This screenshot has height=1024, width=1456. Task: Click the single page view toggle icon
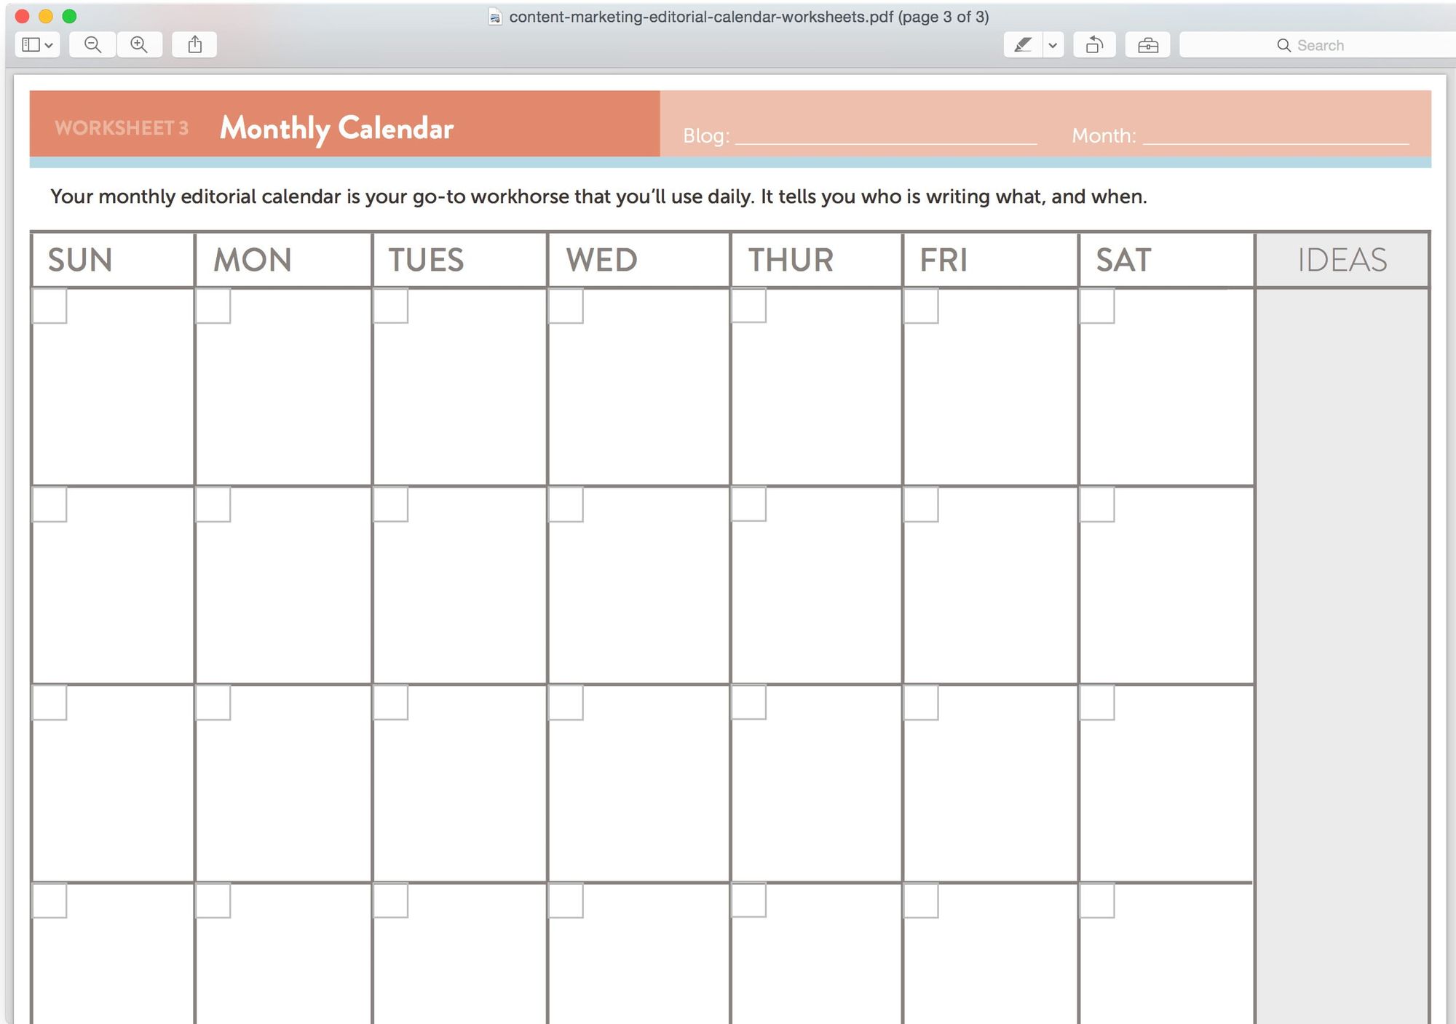click(33, 44)
